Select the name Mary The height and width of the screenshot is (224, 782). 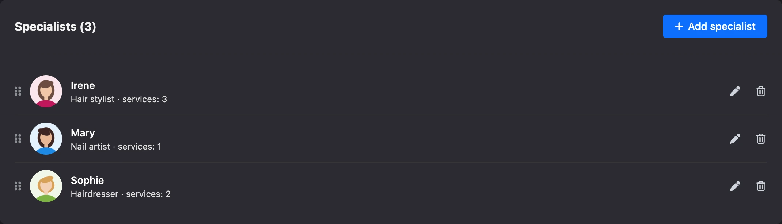click(83, 133)
